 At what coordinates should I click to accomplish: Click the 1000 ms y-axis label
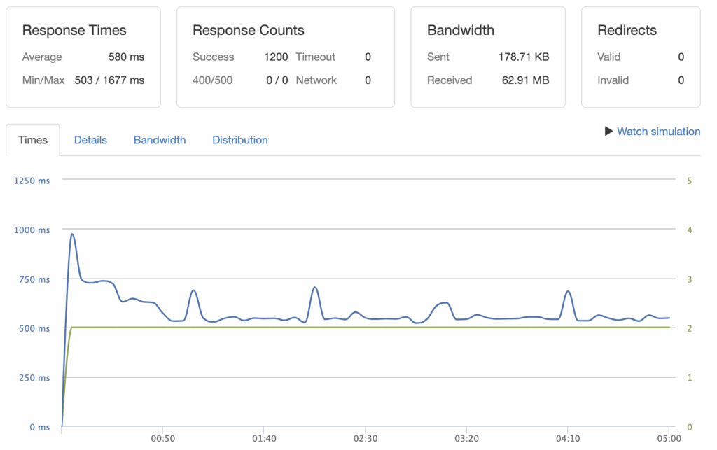coord(32,230)
